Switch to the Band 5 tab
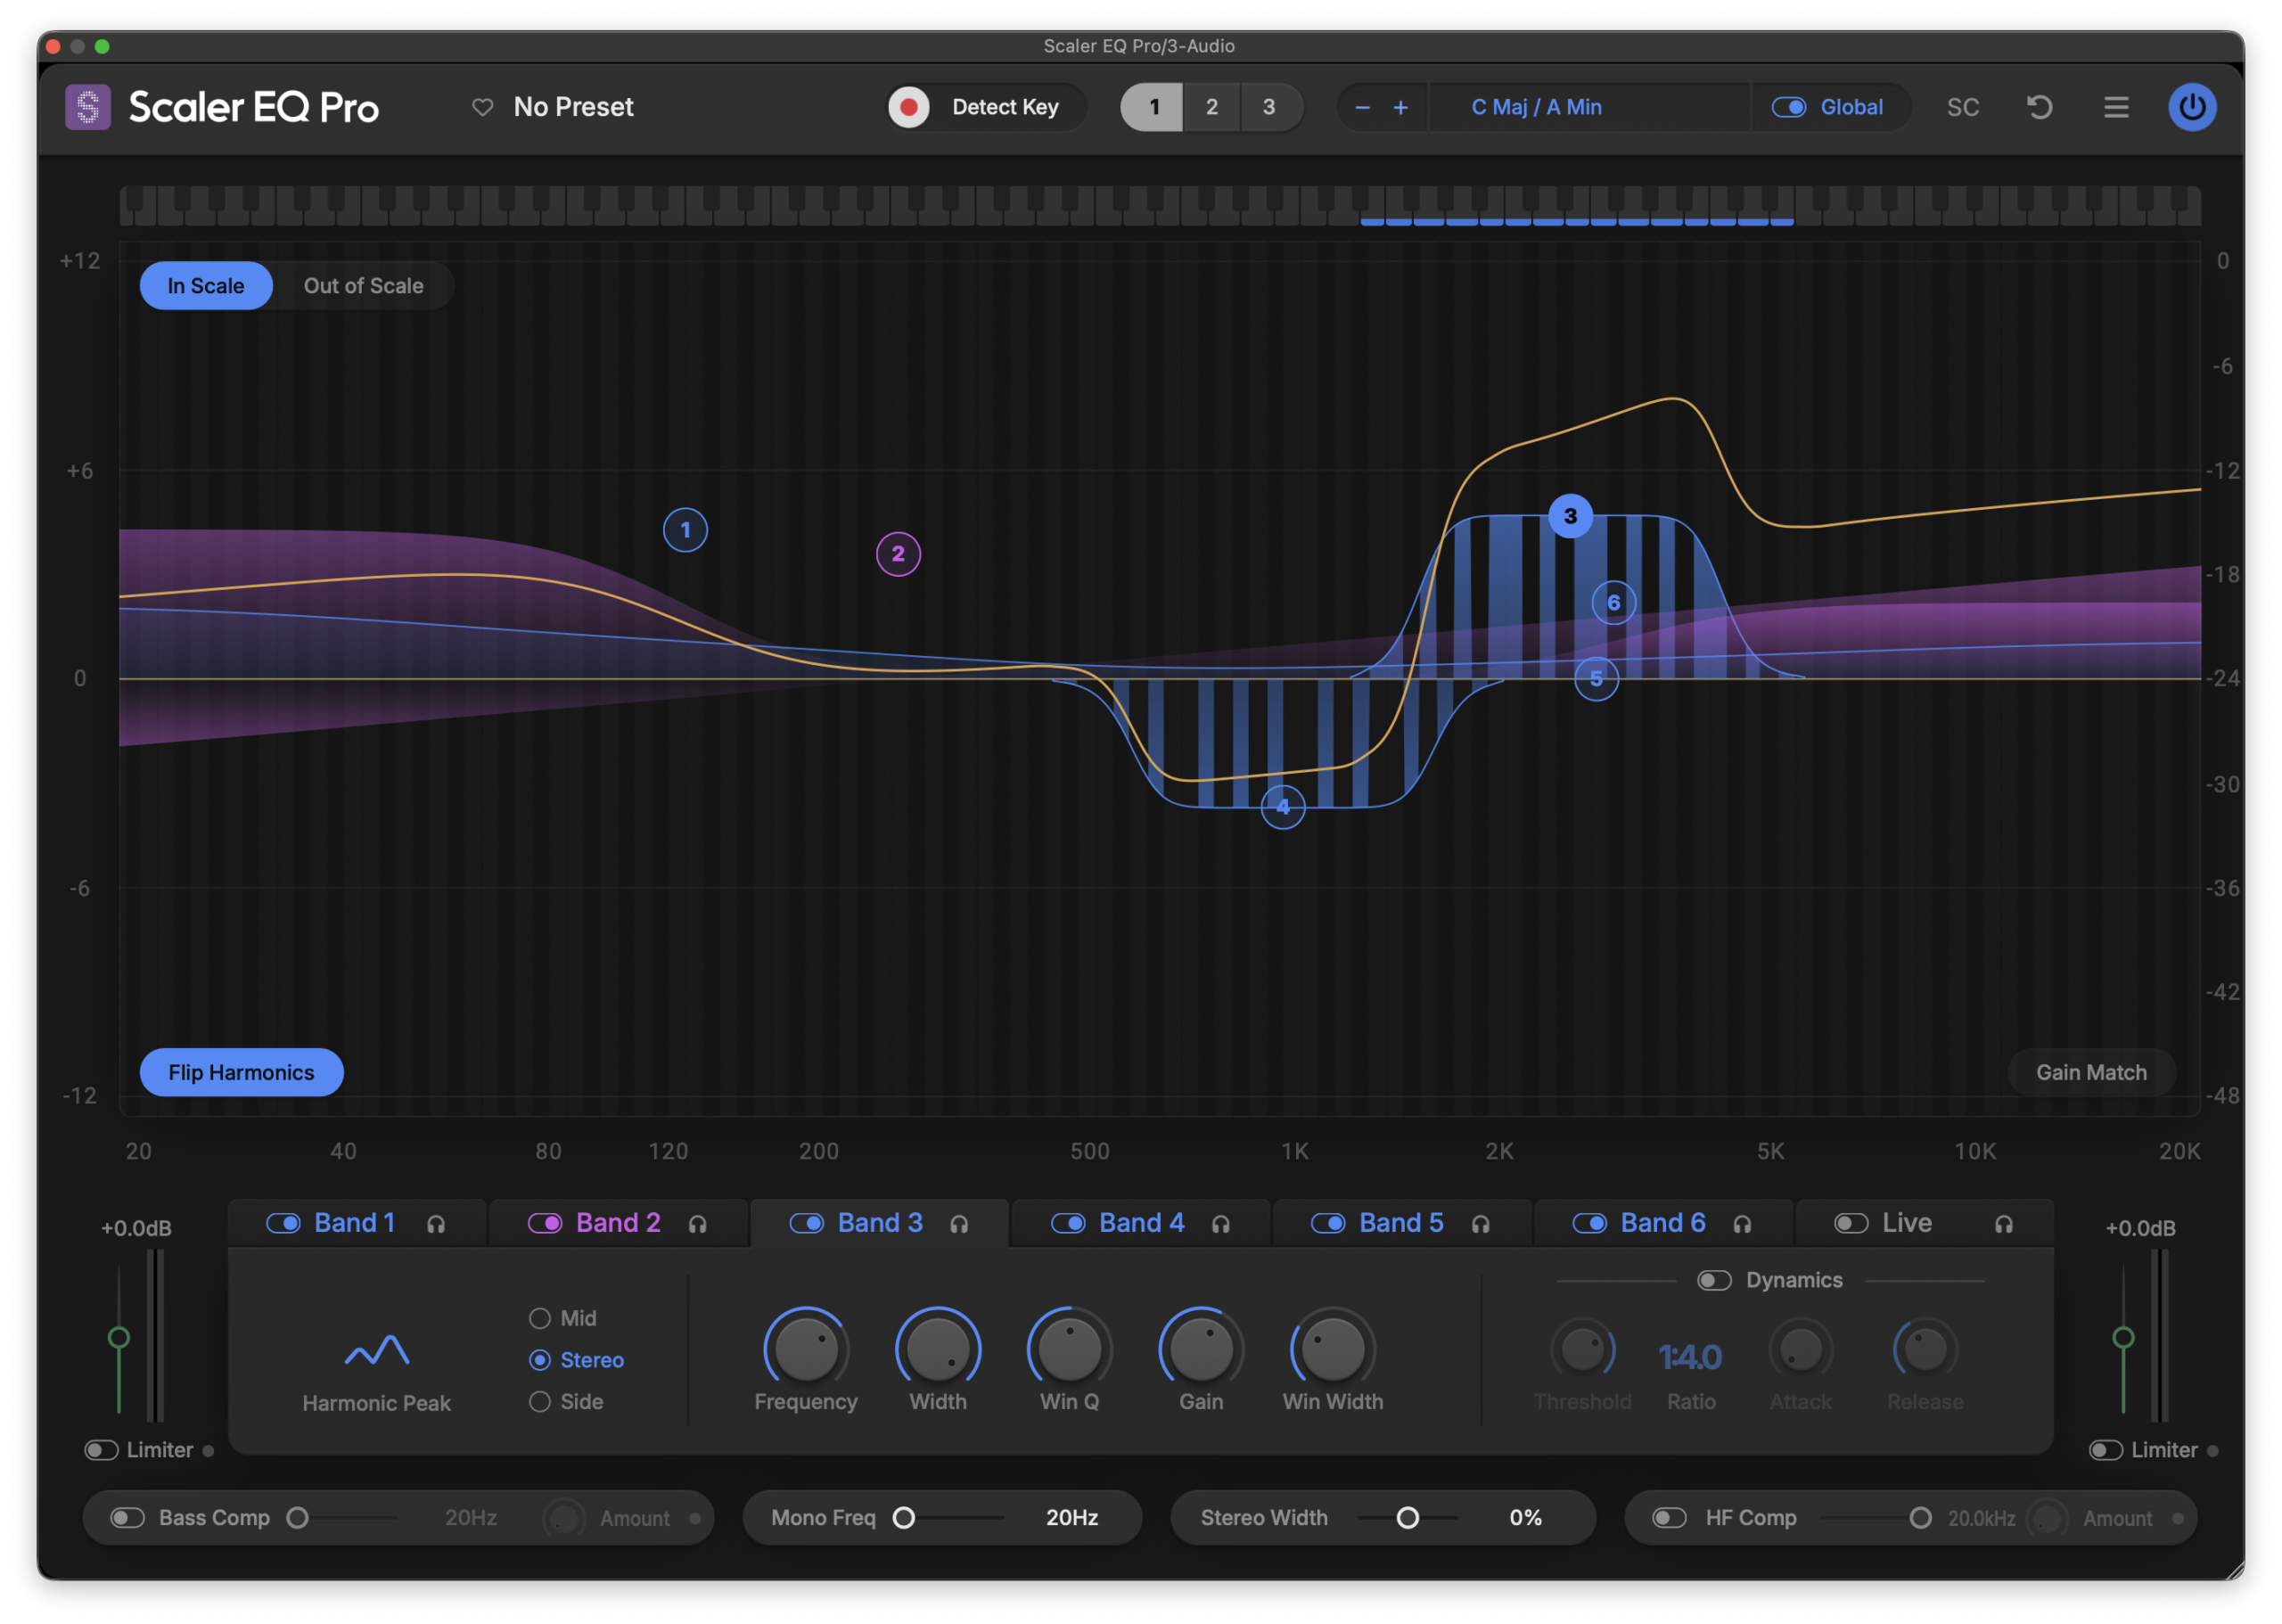The image size is (2282, 1624). pyautogui.click(x=1401, y=1223)
